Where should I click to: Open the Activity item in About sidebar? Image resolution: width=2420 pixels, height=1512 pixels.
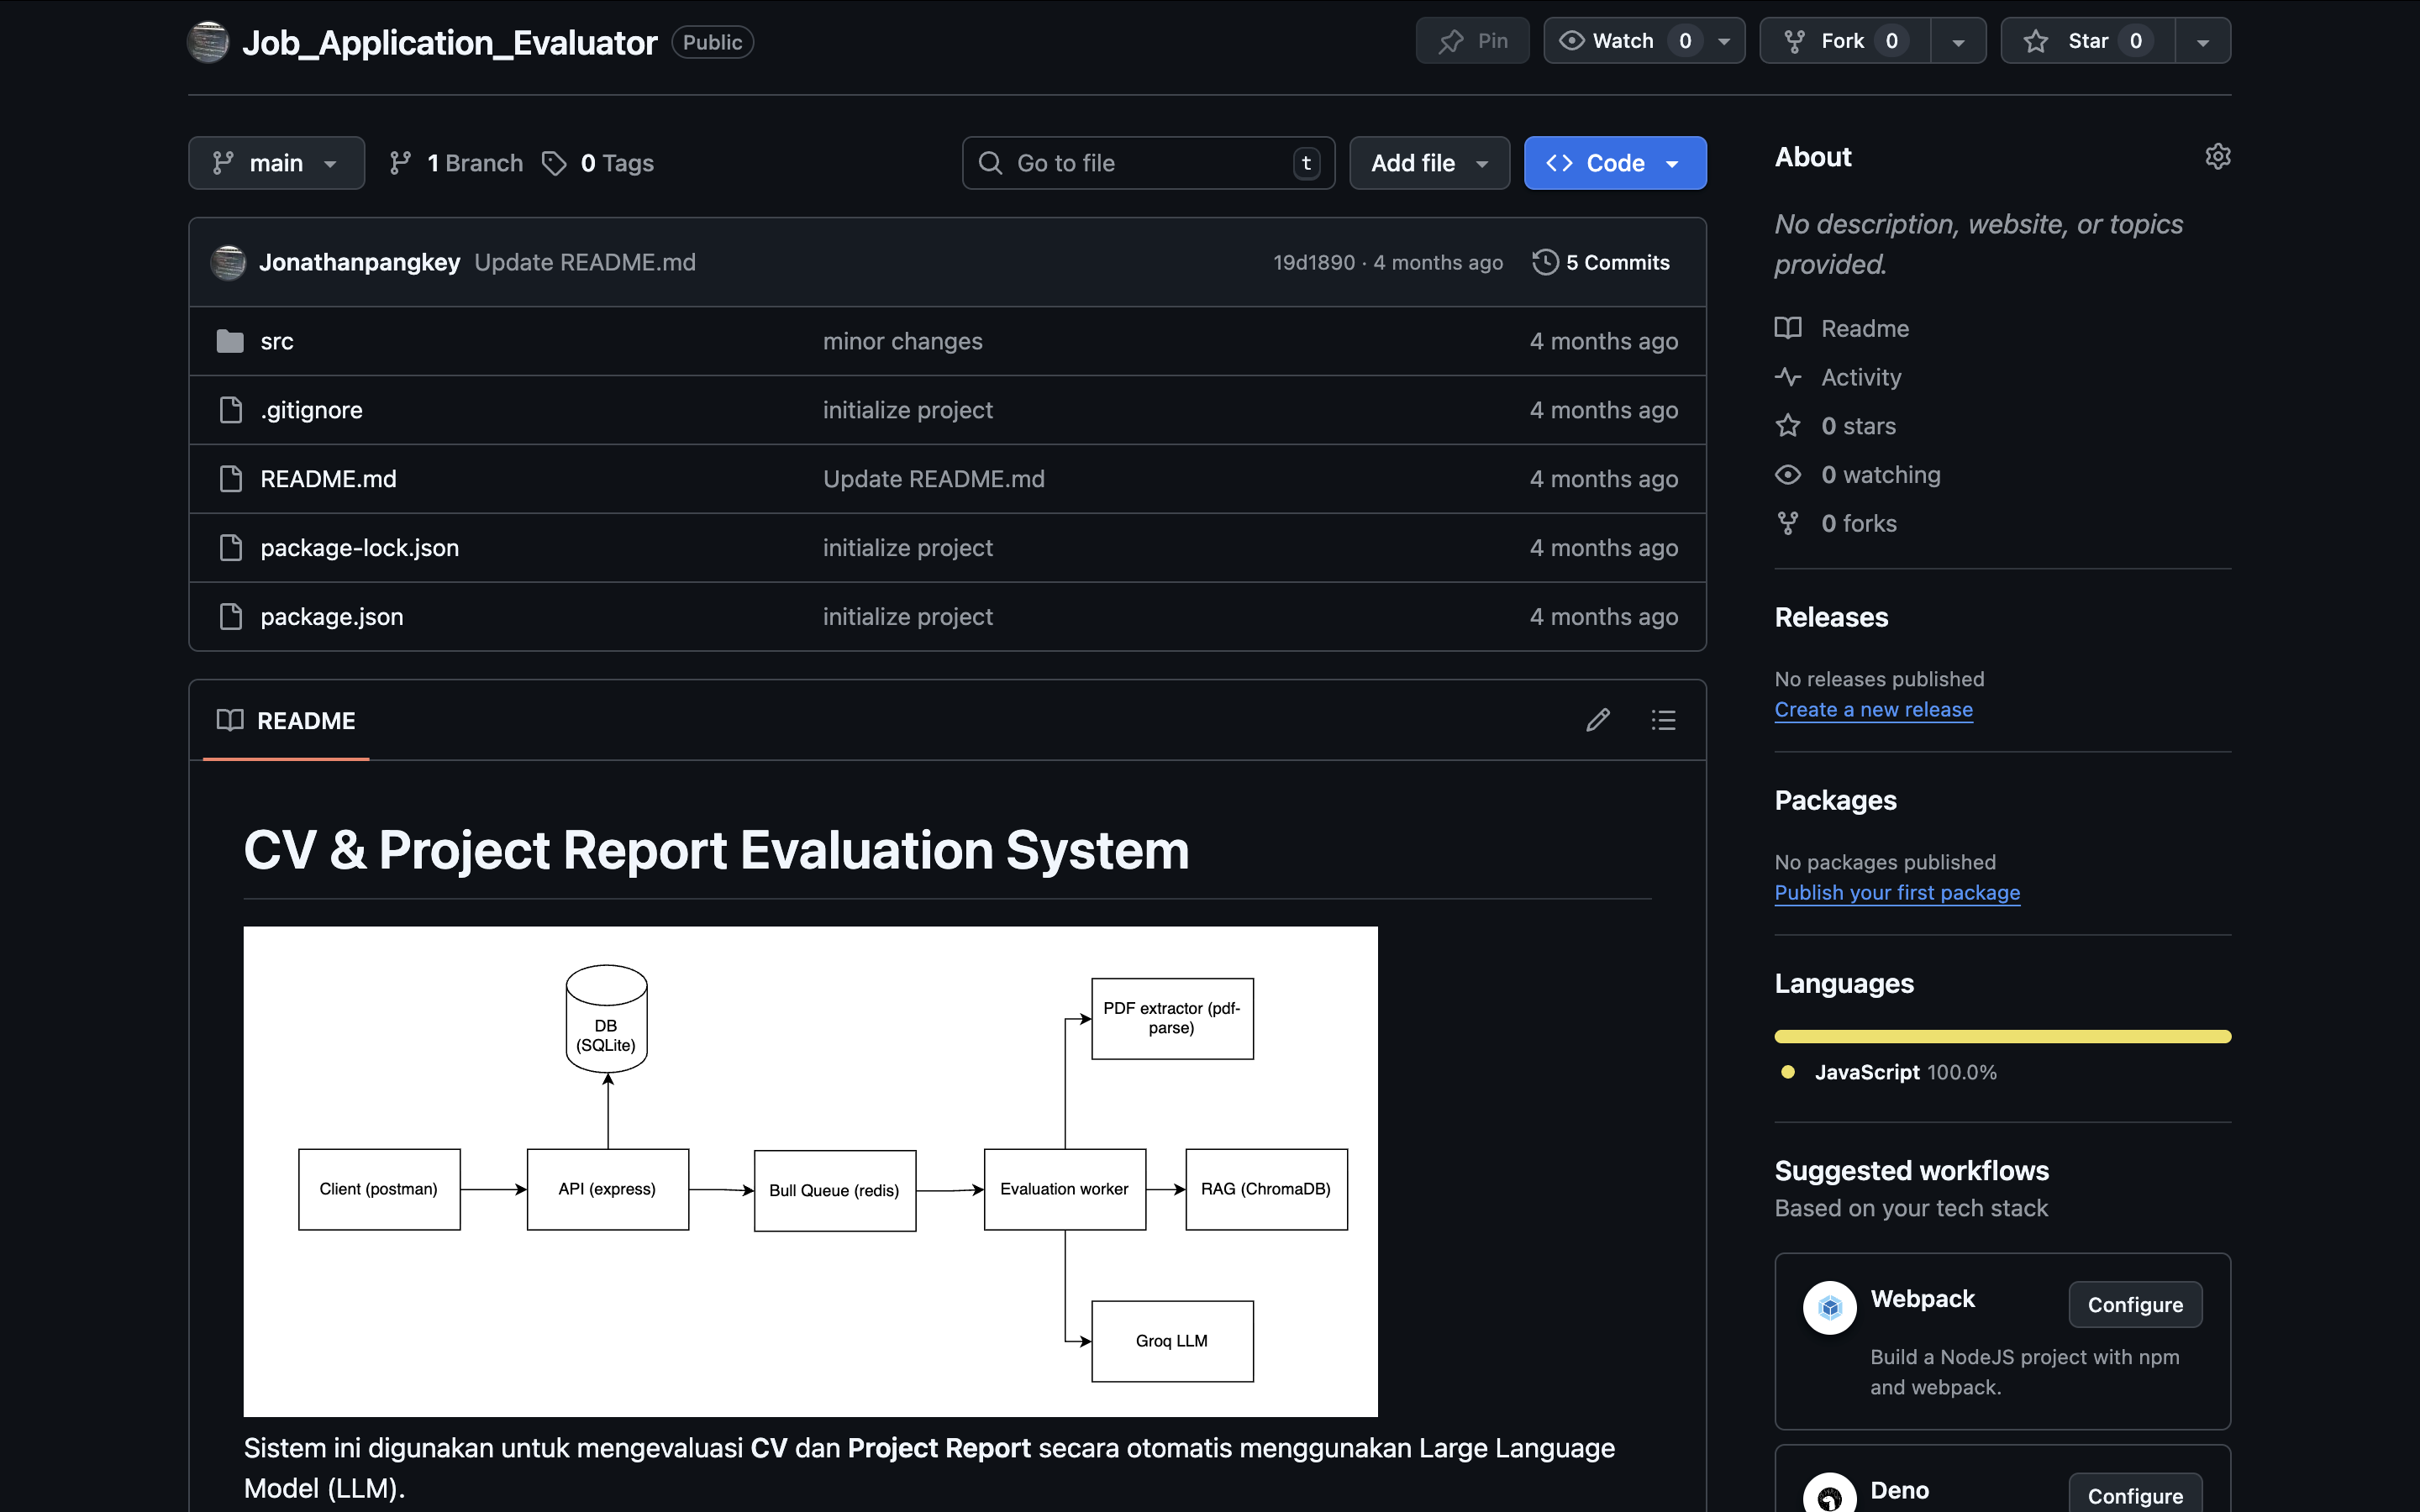(1860, 377)
